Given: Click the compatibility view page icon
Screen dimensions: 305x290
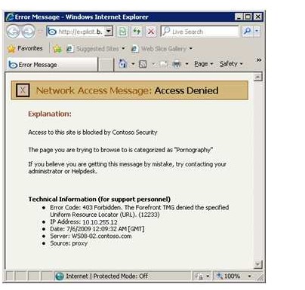Looking at the screenshot, I should tap(122, 32).
